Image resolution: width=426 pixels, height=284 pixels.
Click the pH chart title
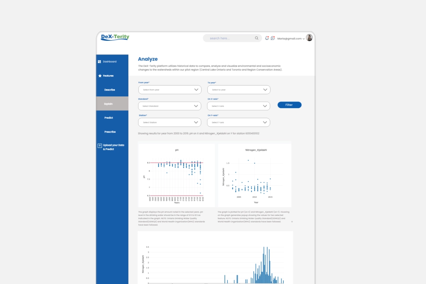pyautogui.click(x=177, y=150)
